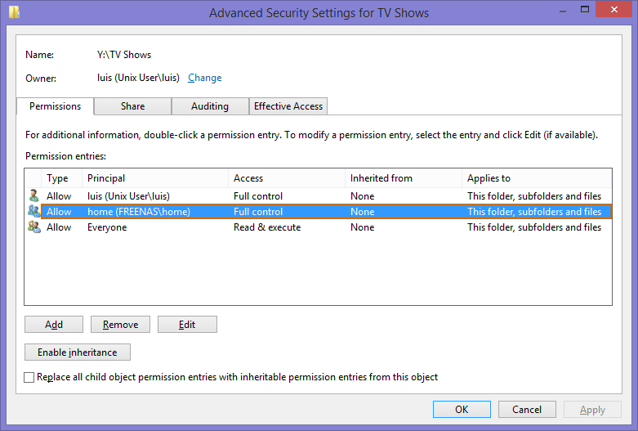Click Enable inheritance button
The image size is (638, 431).
point(78,352)
